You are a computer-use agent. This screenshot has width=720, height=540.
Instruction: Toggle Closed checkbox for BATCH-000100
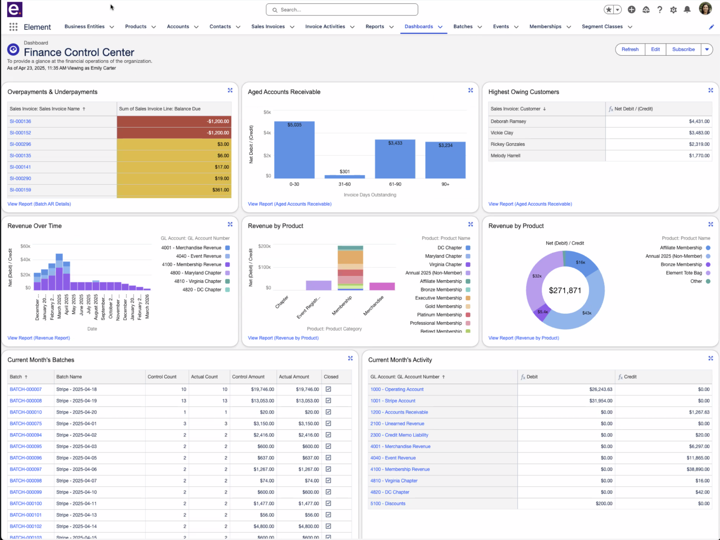[328, 503]
